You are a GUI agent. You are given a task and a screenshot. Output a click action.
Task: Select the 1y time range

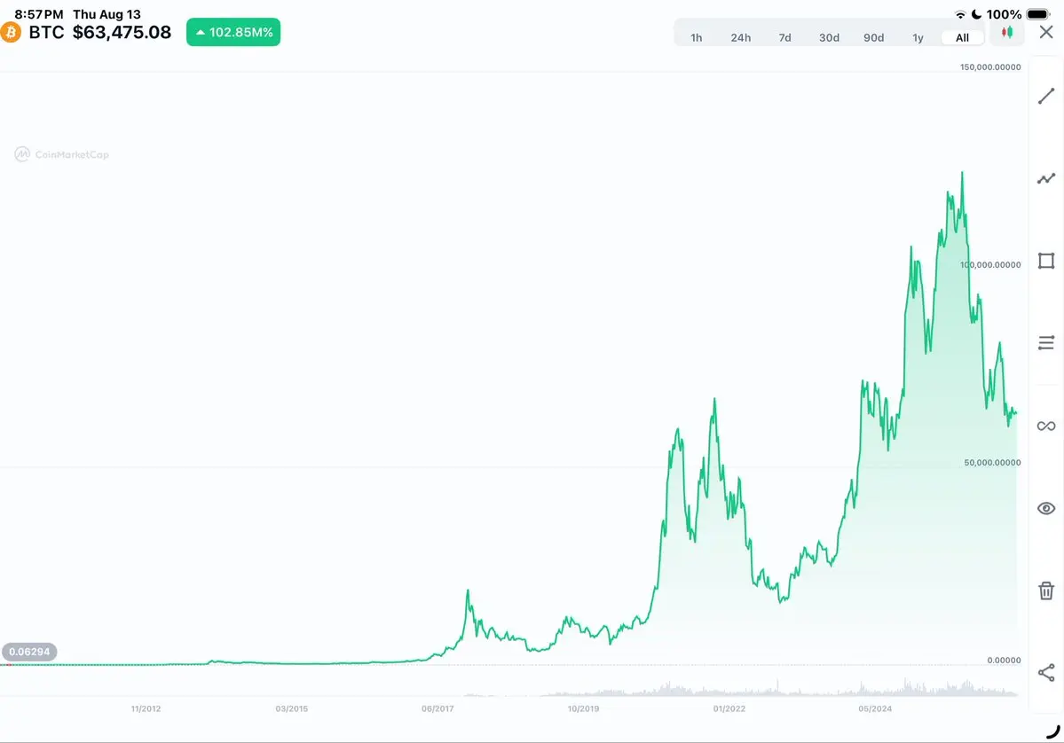tap(918, 38)
